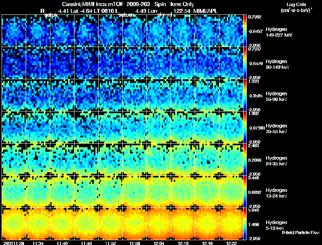Click the 'LT 0816' local time header
The image size is (322, 245).
104,11
